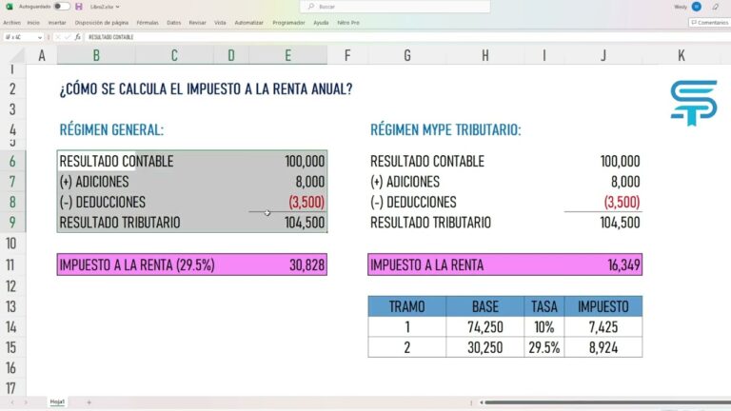
Task: Open the Libro2.xlsx file name dropdown
Action: (x=105, y=7)
